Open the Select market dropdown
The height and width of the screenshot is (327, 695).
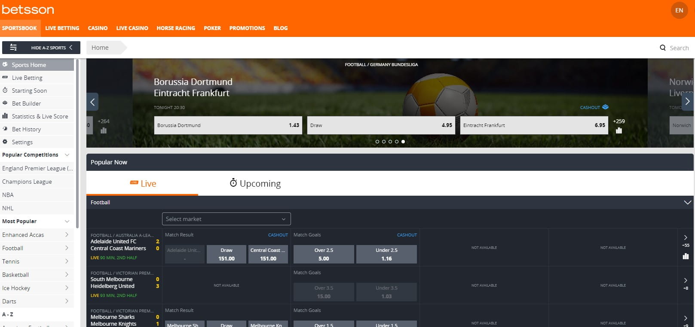pyautogui.click(x=227, y=219)
